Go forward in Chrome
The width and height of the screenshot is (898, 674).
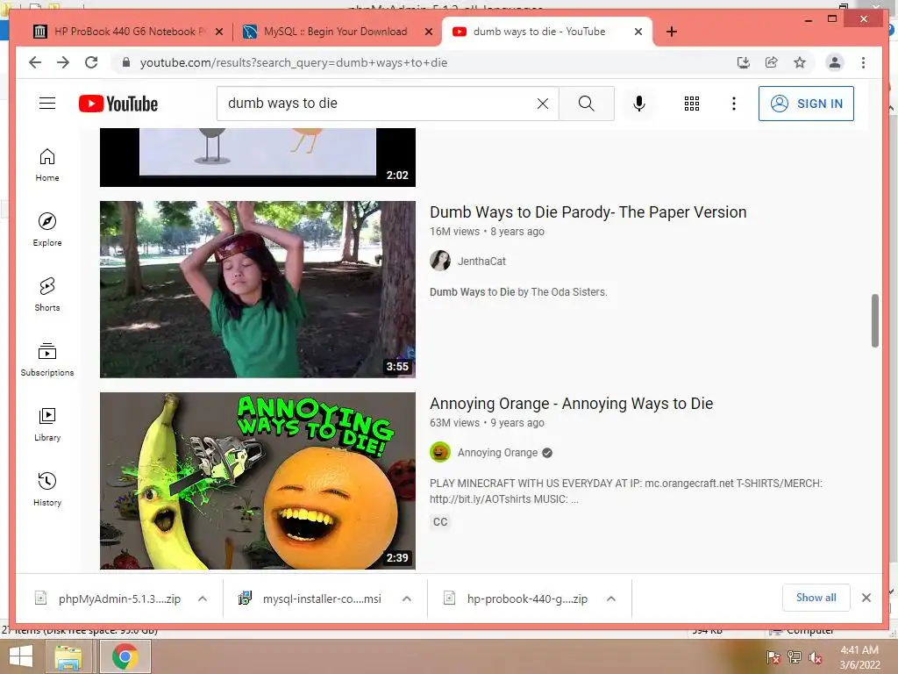click(63, 62)
